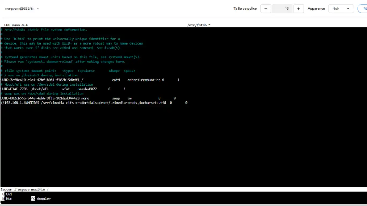367x206 pixels.
Task: Open the Apparence dropdown set to Noir
Action: tap(341, 9)
